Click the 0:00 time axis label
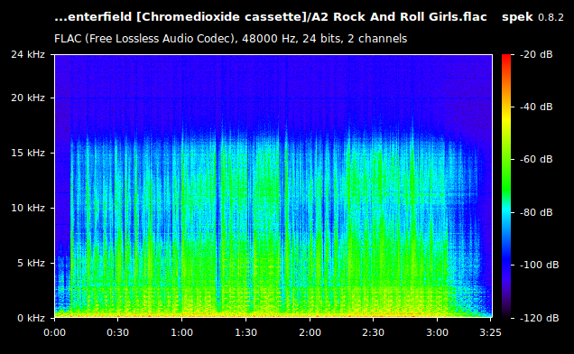 (54, 332)
